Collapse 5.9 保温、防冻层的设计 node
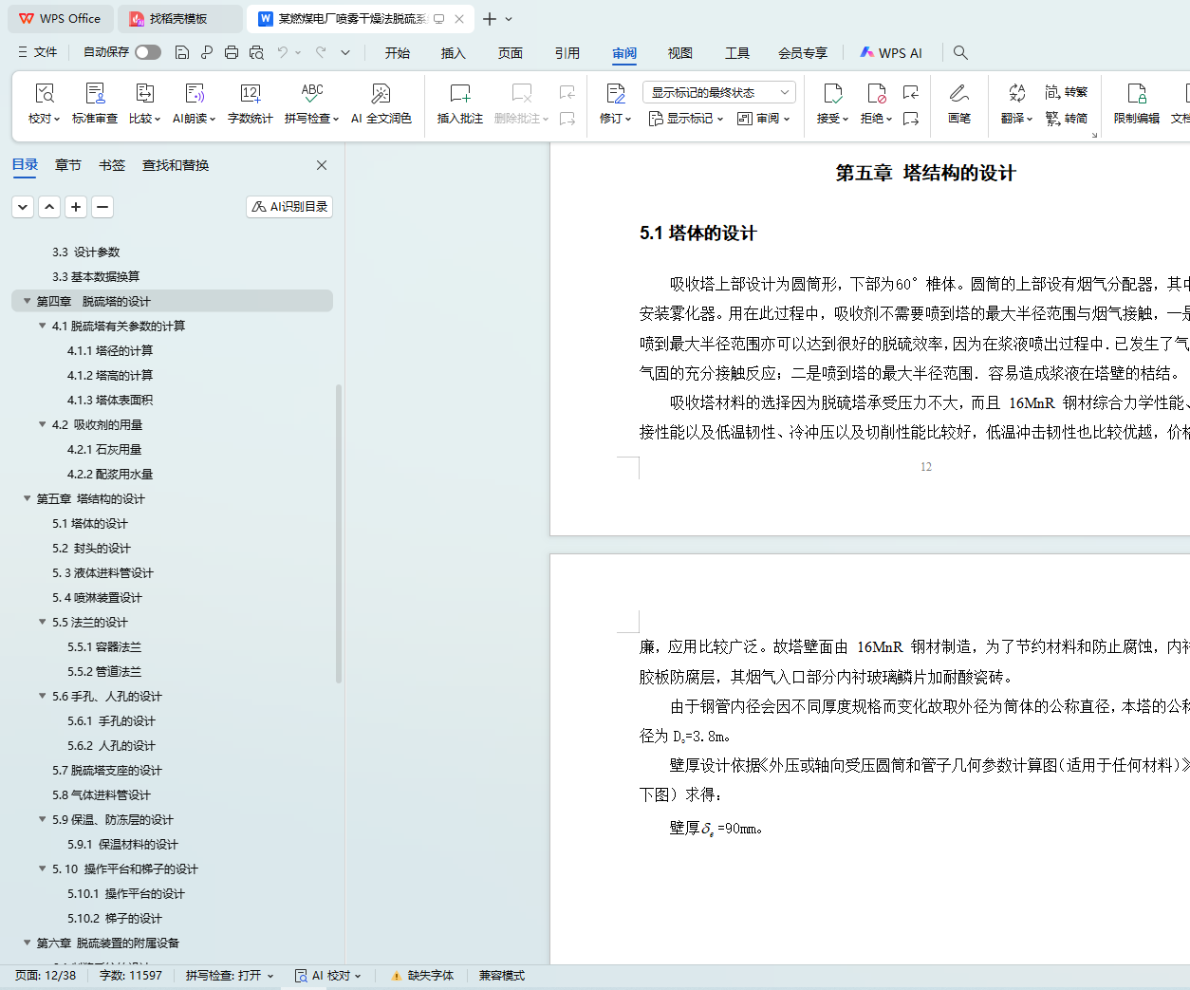 (42, 819)
